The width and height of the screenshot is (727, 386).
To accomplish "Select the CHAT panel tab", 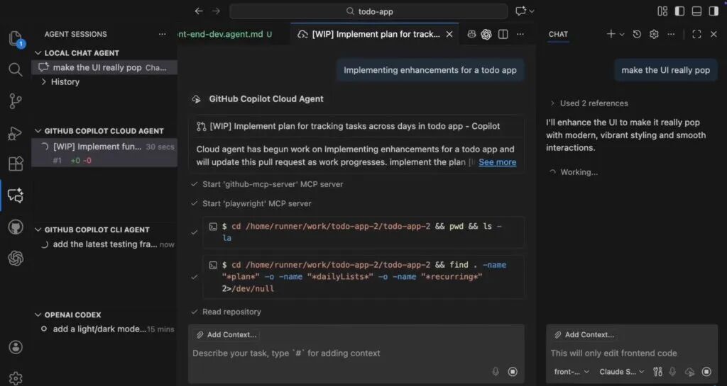I will click(x=558, y=34).
